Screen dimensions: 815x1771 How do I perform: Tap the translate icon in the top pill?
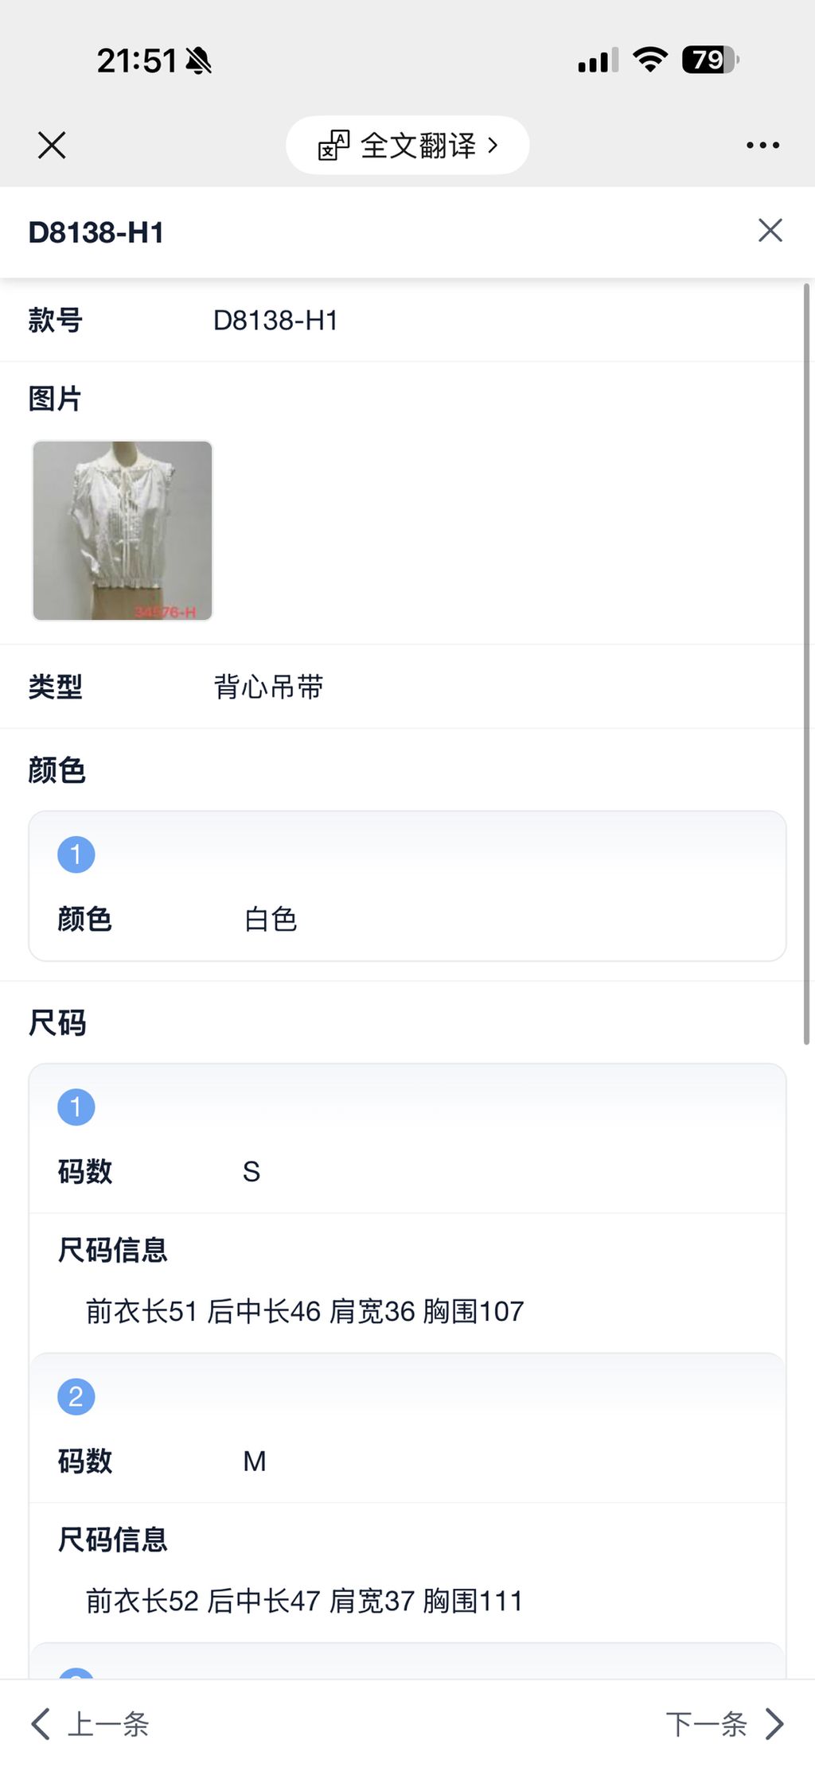(x=333, y=146)
